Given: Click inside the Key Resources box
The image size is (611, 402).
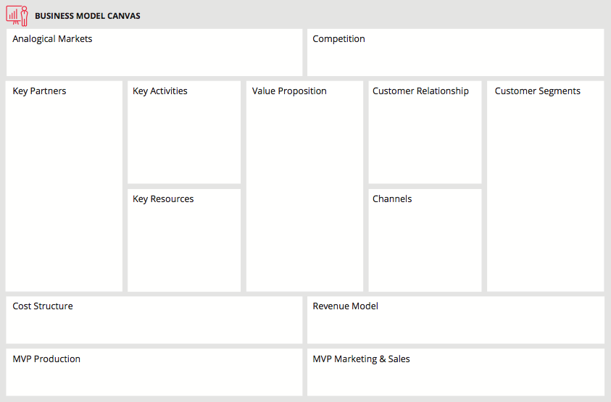Looking at the screenshot, I should click(184, 240).
